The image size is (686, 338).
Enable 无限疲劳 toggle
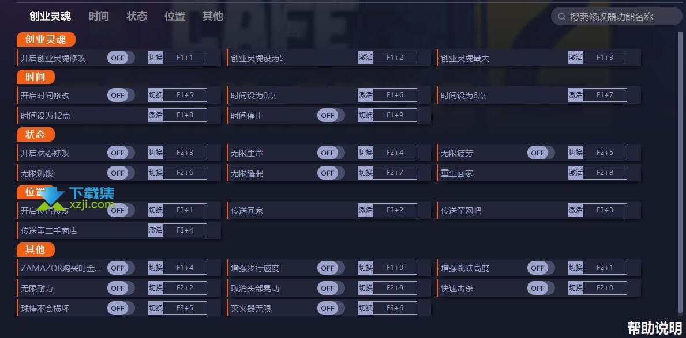[541, 153]
